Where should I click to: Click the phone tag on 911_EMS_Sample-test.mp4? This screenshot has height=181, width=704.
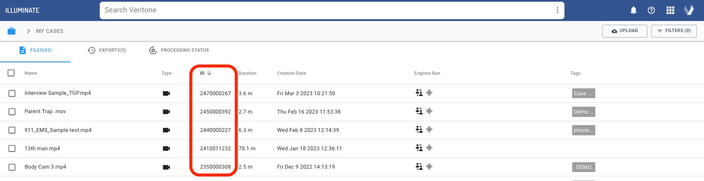tap(584, 130)
